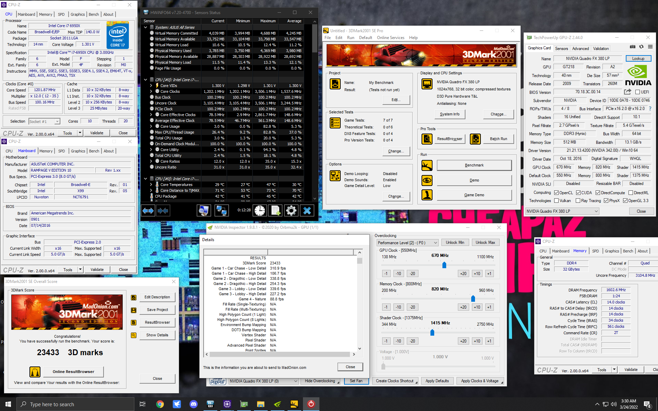This screenshot has width=658, height=411.
Task: Expand Core Clocks row in HWiNFO
Action: pos(151,91)
